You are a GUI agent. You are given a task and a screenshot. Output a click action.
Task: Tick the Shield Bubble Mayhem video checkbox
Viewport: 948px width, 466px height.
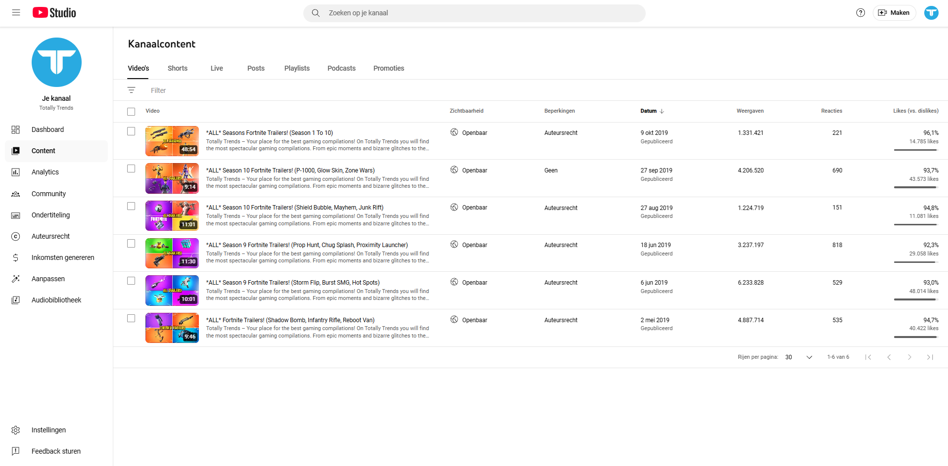[131, 206]
